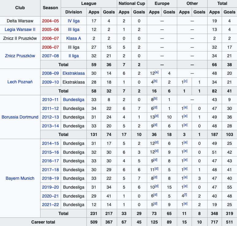Image resolution: width=237 pixels, height=226 pixels.
Task: Click footnote [e] in the 2011–12 Other apps
Action: tap(185, 107)
